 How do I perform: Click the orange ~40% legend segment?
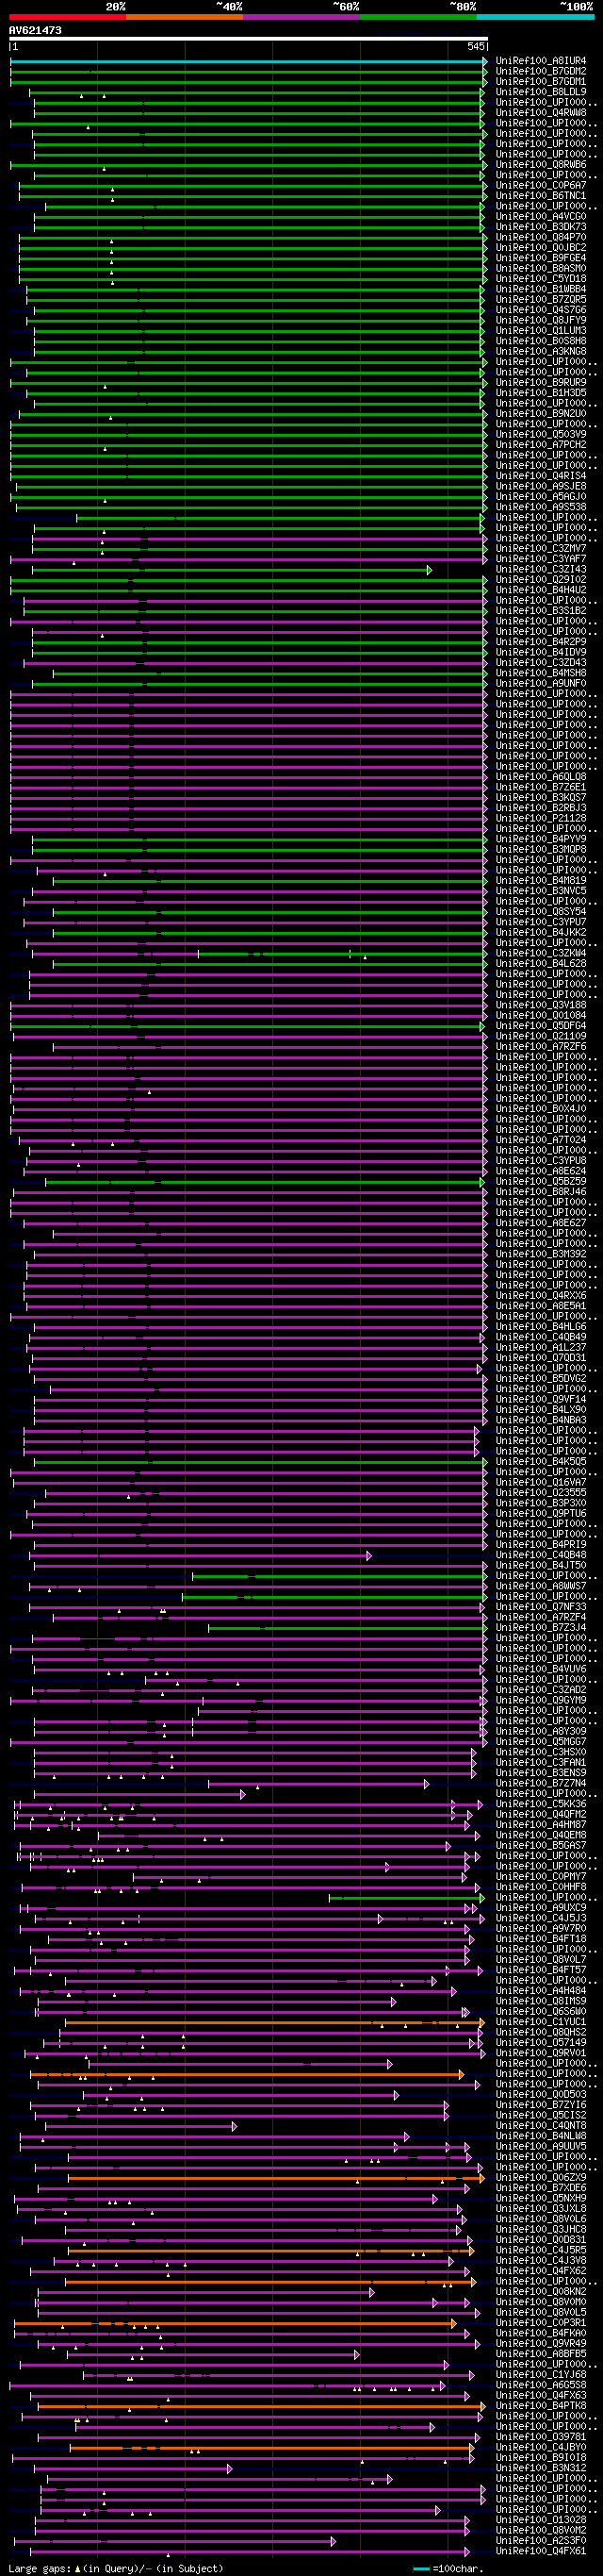click(185, 17)
